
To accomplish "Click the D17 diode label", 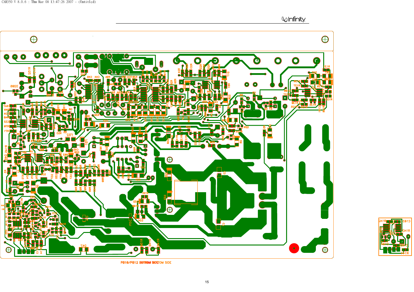I will tap(228, 74).
